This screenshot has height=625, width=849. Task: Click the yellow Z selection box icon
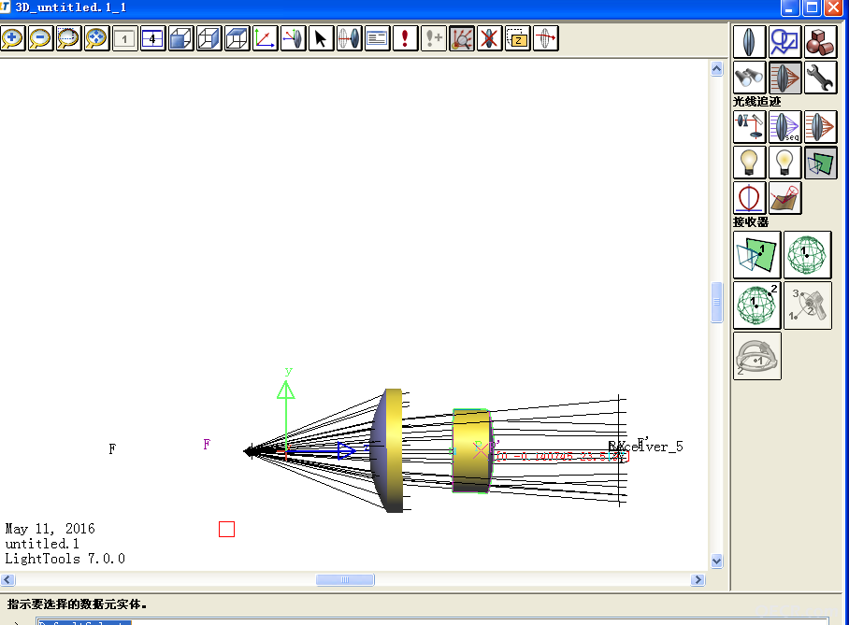click(x=519, y=38)
